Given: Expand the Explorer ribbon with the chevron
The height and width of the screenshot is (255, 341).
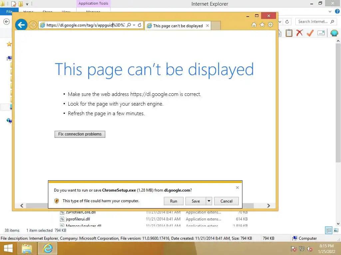Looking at the screenshot, I should click(x=330, y=12).
